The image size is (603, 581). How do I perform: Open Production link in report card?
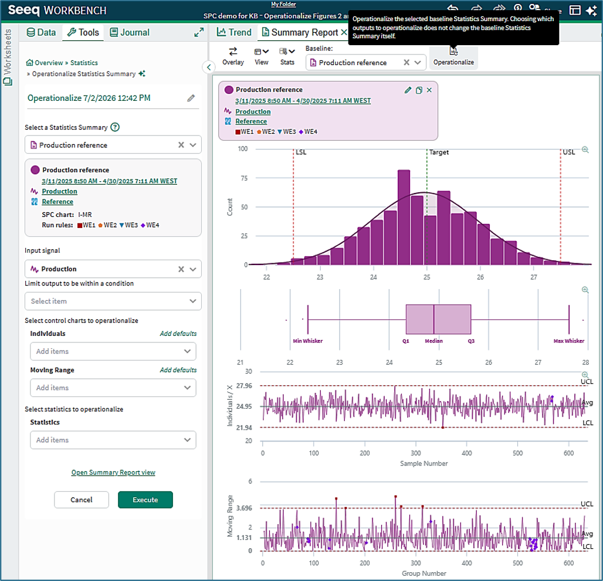pyautogui.click(x=253, y=111)
